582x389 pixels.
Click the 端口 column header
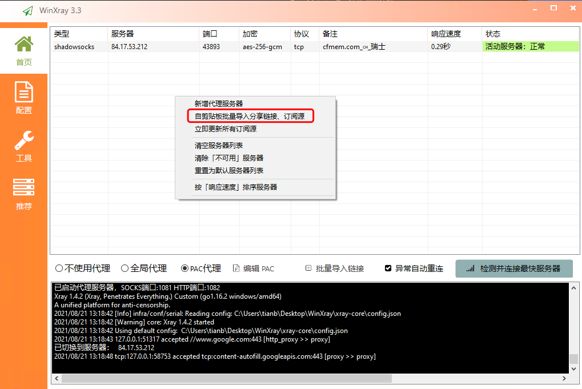pyautogui.click(x=219, y=34)
